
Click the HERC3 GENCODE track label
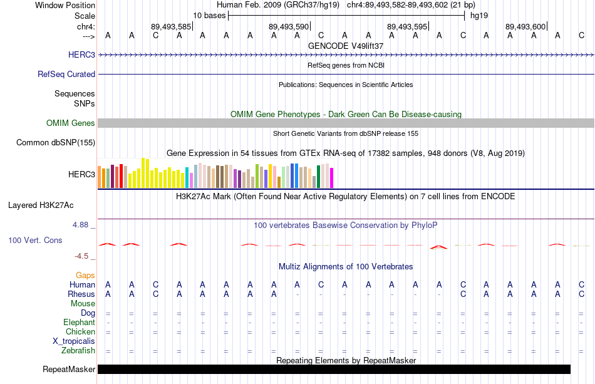pyautogui.click(x=81, y=54)
